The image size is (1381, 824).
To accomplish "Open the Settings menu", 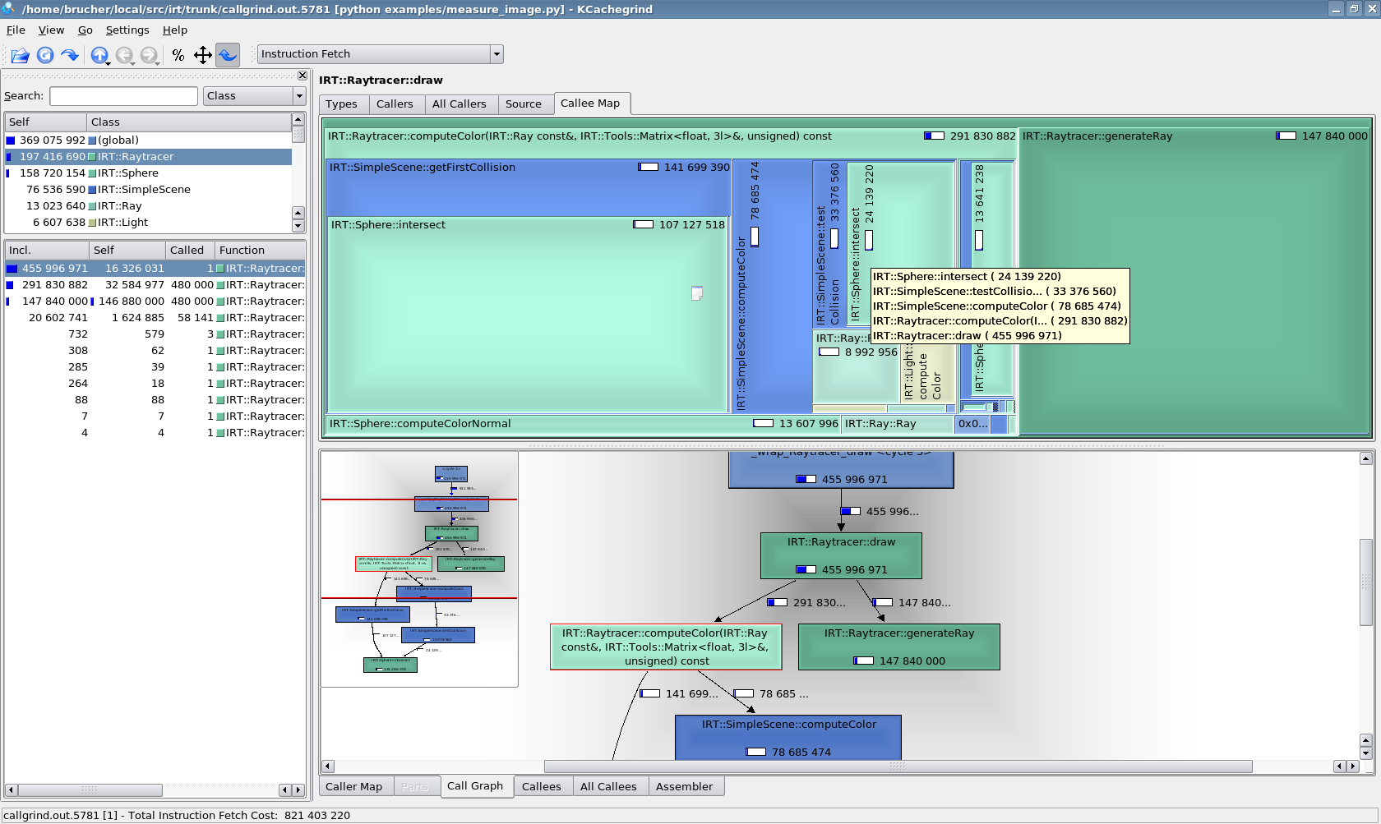I will pyautogui.click(x=127, y=30).
